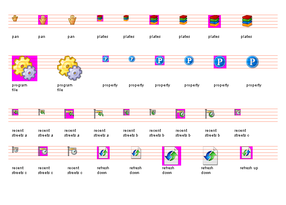
Task: Click the largest property P icon without background
Action: point(252,62)
